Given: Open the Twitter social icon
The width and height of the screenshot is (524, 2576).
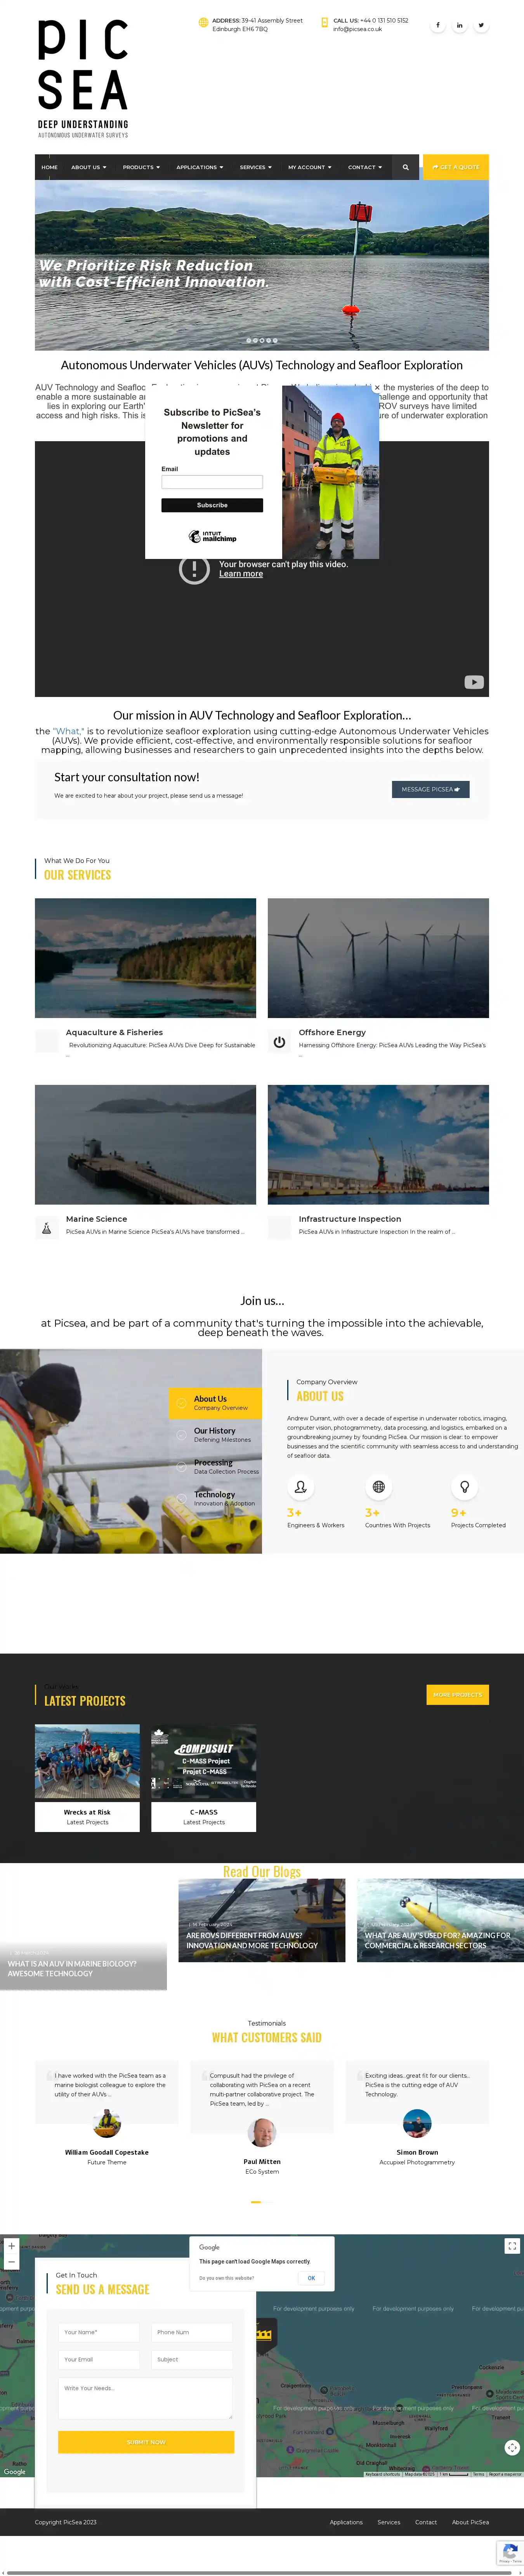Looking at the screenshot, I should (481, 25).
